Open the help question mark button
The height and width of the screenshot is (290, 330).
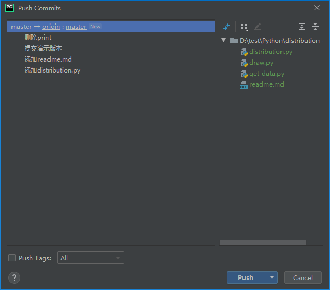(x=14, y=278)
